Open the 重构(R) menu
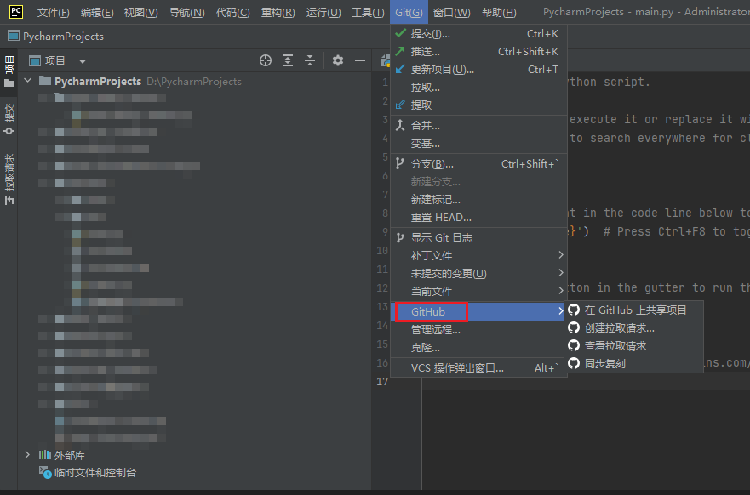 coord(278,13)
